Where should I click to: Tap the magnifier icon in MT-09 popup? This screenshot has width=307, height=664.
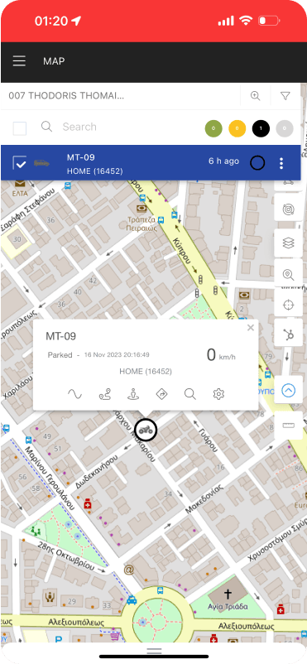click(190, 394)
